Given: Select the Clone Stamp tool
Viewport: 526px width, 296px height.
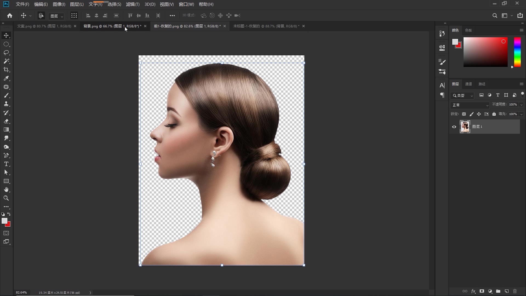Looking at the screenshot, I should click(x=6, y=104).
